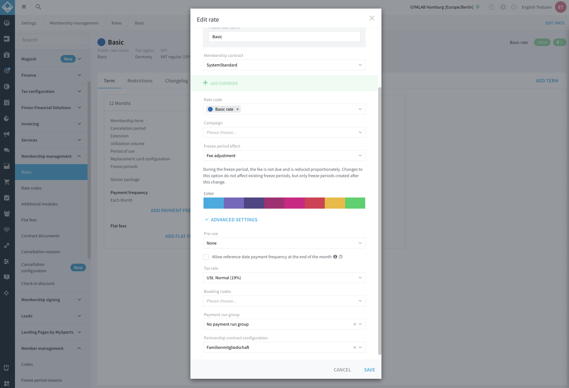Screen dimensions: 569x388
Task: Click the Cancel button
Action: click(342, 370)
